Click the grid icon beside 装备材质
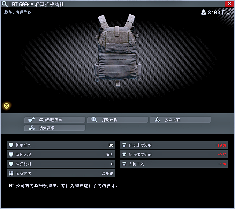 pyautogui.click(x=11, y=173)
